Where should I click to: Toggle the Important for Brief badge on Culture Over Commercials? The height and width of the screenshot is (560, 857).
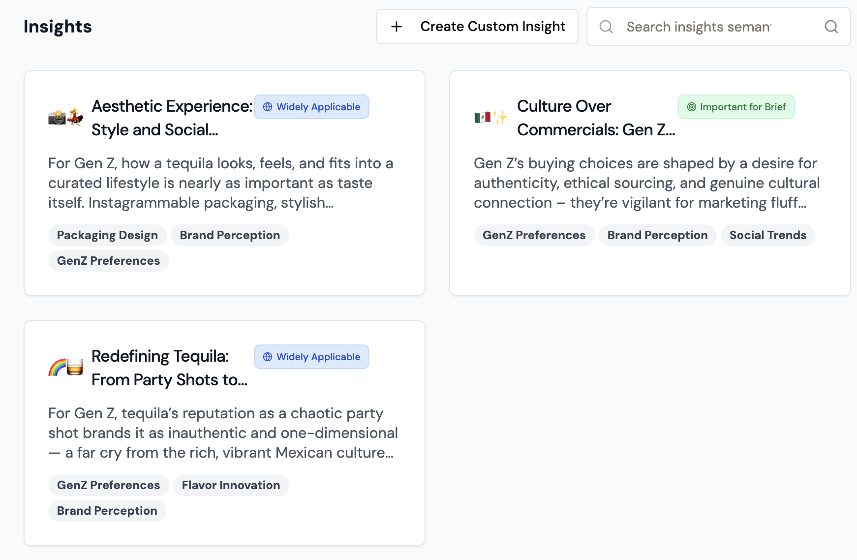736,106
